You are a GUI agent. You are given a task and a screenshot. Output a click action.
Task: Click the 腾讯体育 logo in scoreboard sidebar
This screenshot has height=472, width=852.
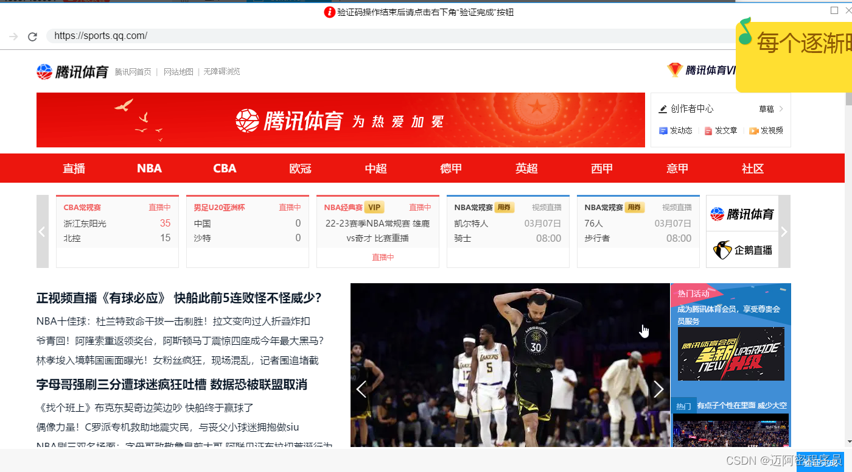click(742, 214)
